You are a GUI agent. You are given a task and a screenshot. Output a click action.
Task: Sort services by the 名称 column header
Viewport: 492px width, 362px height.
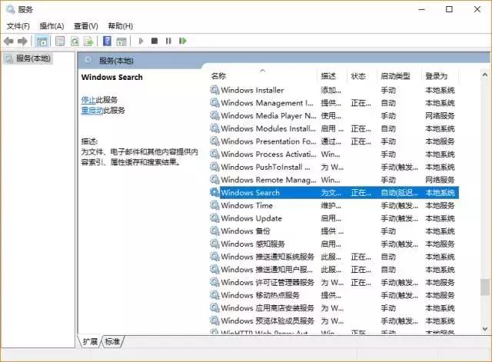219,76
